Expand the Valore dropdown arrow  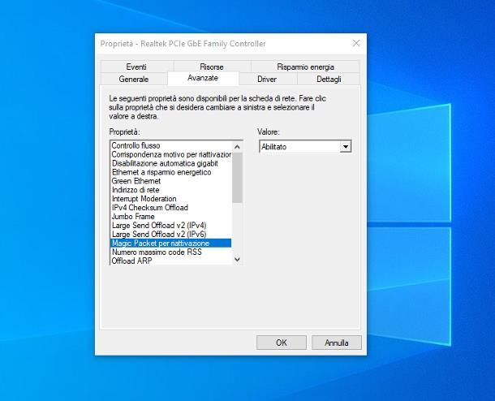(346, 147)
